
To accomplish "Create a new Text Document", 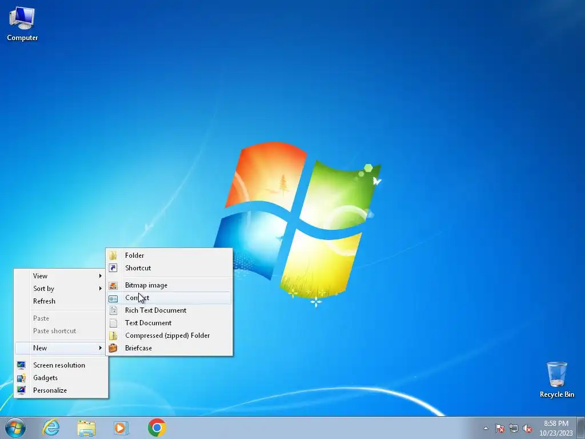I will pos(169,323).
